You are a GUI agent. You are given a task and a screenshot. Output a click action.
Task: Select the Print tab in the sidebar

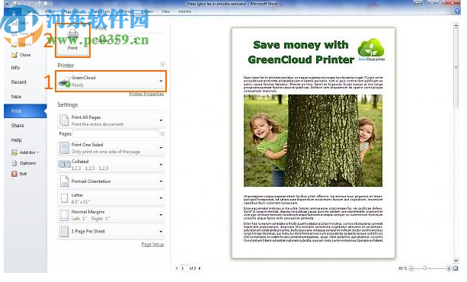click(x=25, y=111)
